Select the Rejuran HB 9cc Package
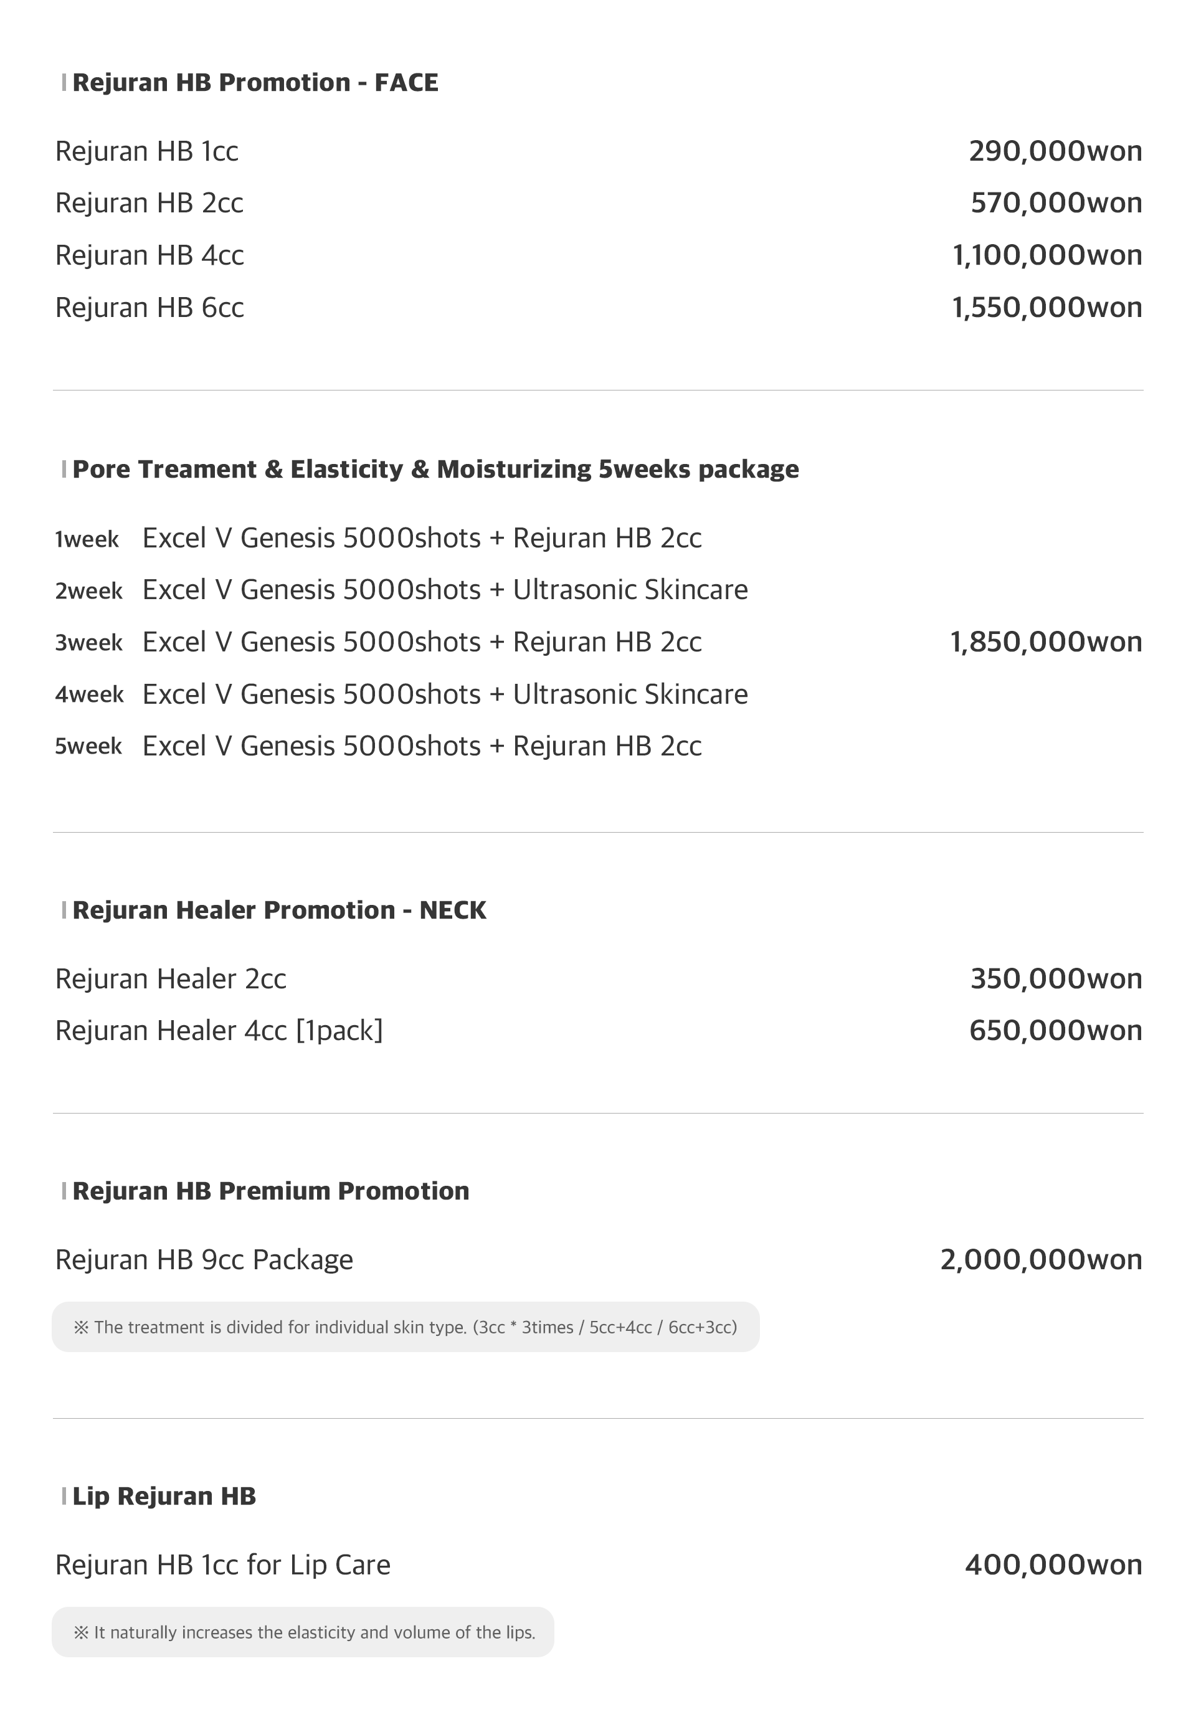This screenshot has width=1196, height=1727. click(x=204, y=1261)
